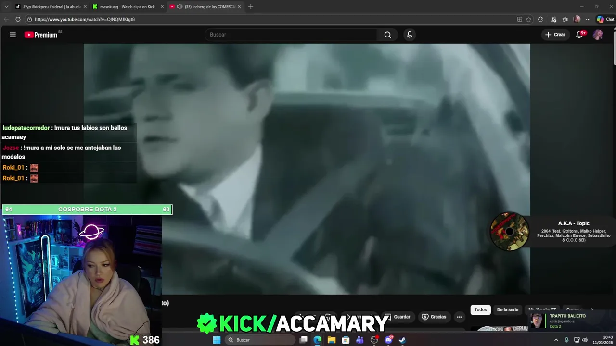
Task: Close the Iceberg YouTube tab
Action: 239,7
